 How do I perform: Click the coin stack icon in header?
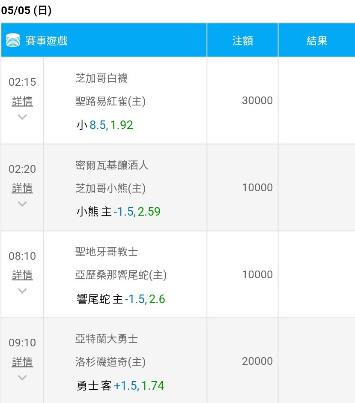(13, 40)
